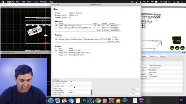186x104 pixels.
Task: Uncheck the Include others setting
Action: click(x=71, y=90)
